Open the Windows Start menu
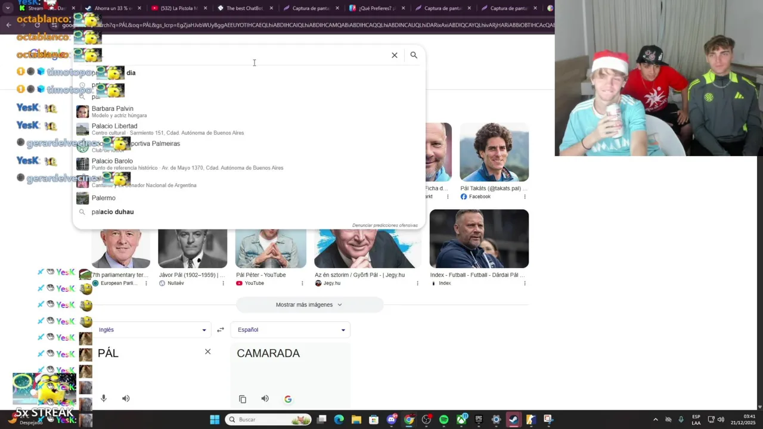The image size is (763, 429). pos(215,419)
